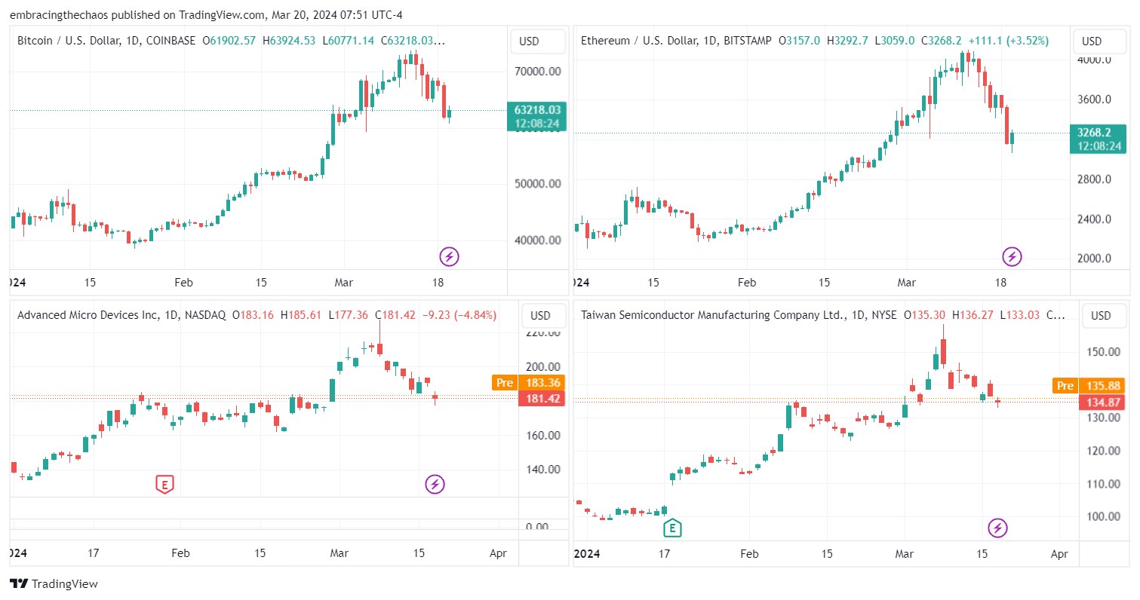Click the 40000.00 level on Bitcoin price axis
The image size is (1140, 600).
click(537, 240)
